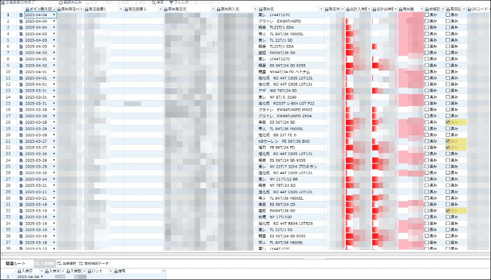The width and height of the screenshot is (491, 280).
Task: Click the 再読み込み reload button
Action: click(x=70, y=2)
